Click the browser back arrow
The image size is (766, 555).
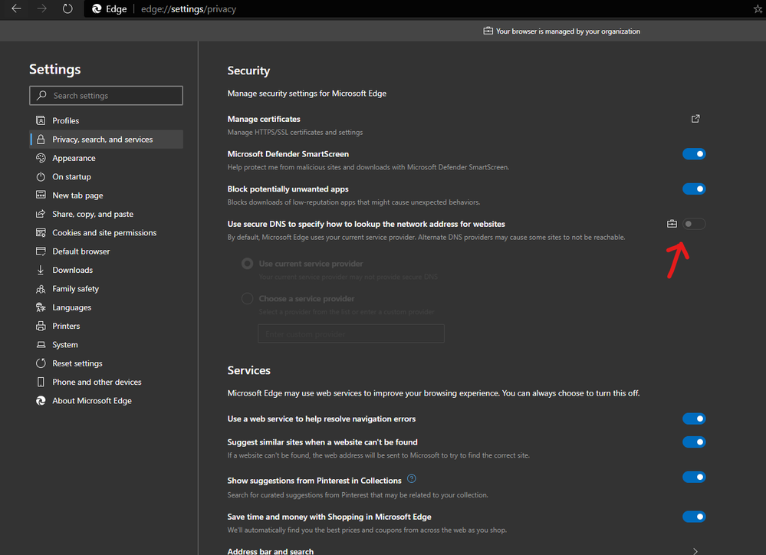[16, 8]
